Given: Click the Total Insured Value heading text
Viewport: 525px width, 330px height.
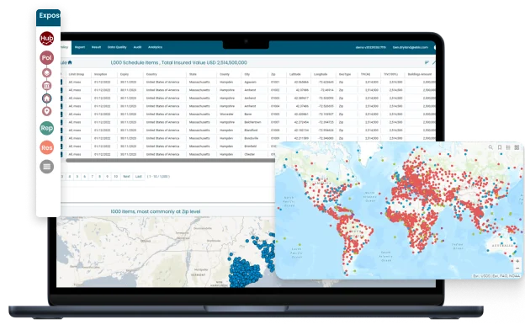Looking at the screenshot, I should tap(204, 62).
